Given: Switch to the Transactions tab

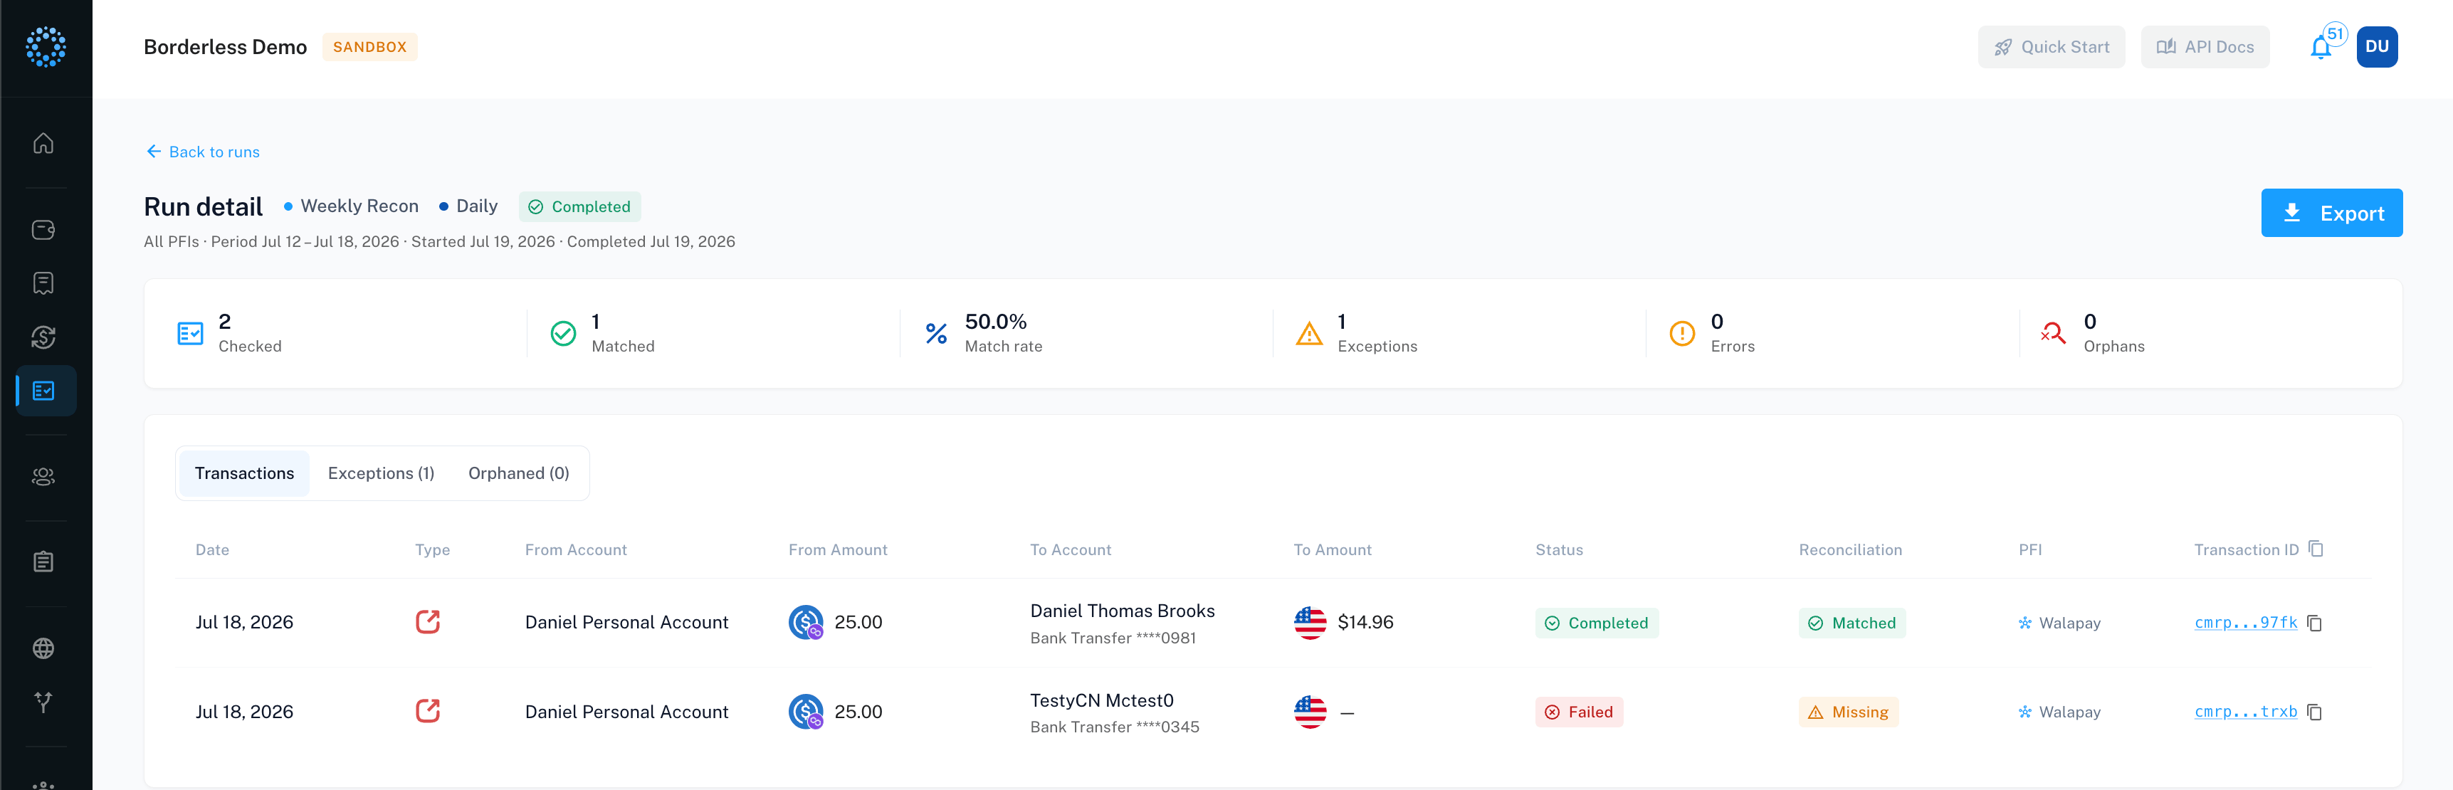Looking at the screenshot, I should point(245,473).
